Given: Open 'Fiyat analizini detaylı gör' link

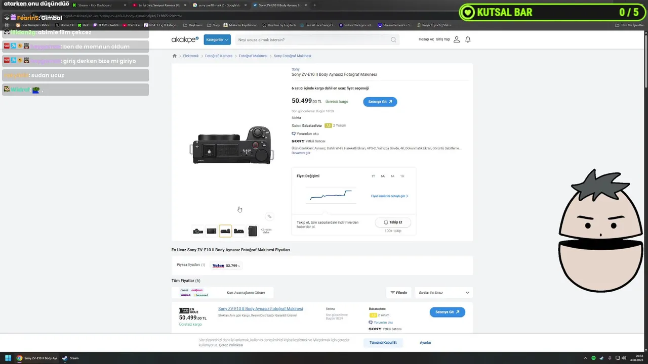Looking at the screenshot, I should point(389,196).
